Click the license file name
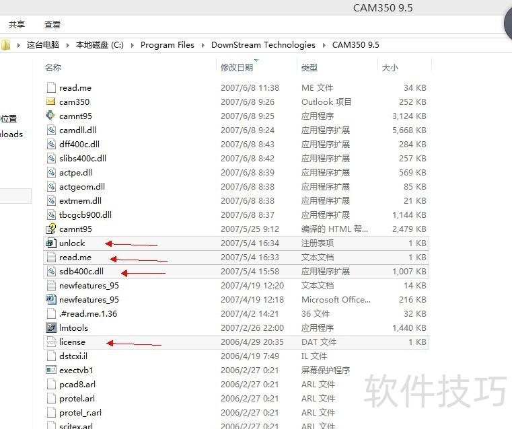Screen dimensions: 512x429 pyautogui.click(x=72, y=342)
